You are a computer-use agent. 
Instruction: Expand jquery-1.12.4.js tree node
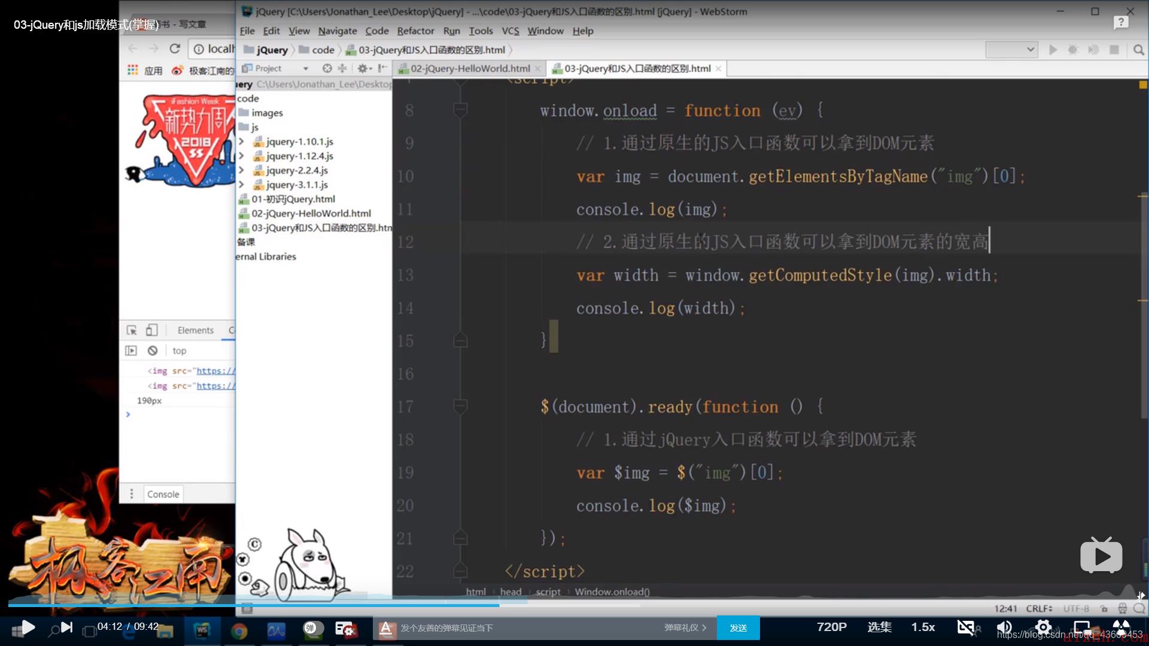pyautogui.click(x=241, y=156)
